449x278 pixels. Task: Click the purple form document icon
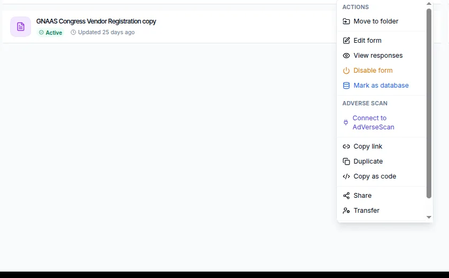point(21,27)
